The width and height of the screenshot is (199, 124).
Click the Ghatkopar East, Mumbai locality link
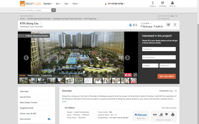(31, 27)
